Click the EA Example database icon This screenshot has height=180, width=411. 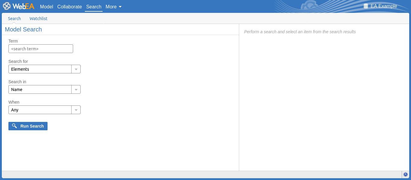pos(366,6)
